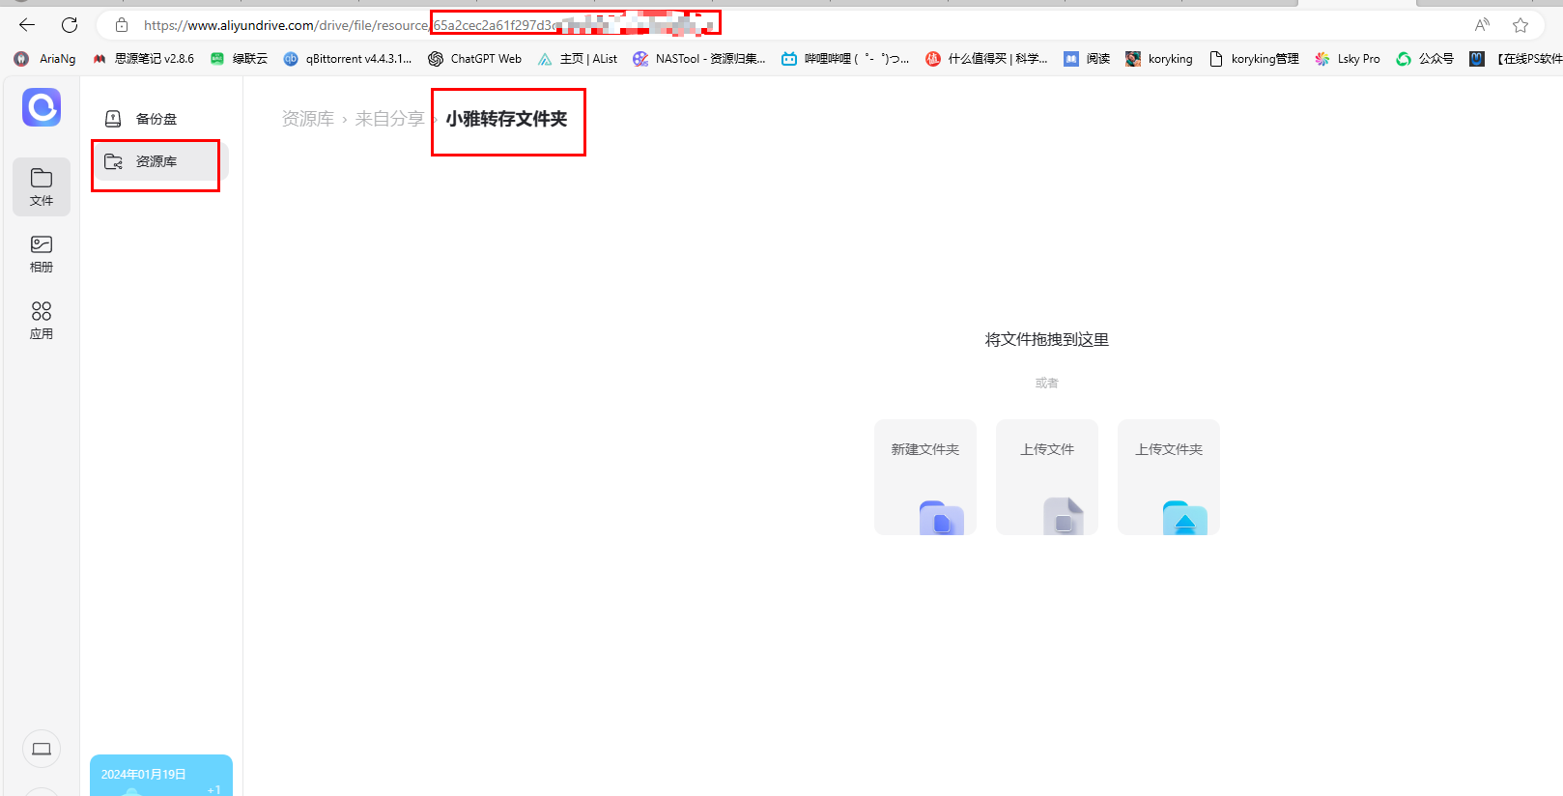Open the qBittorrent bookmark
The width and height of the screenshot is (1563, 796).
[348, 59]
